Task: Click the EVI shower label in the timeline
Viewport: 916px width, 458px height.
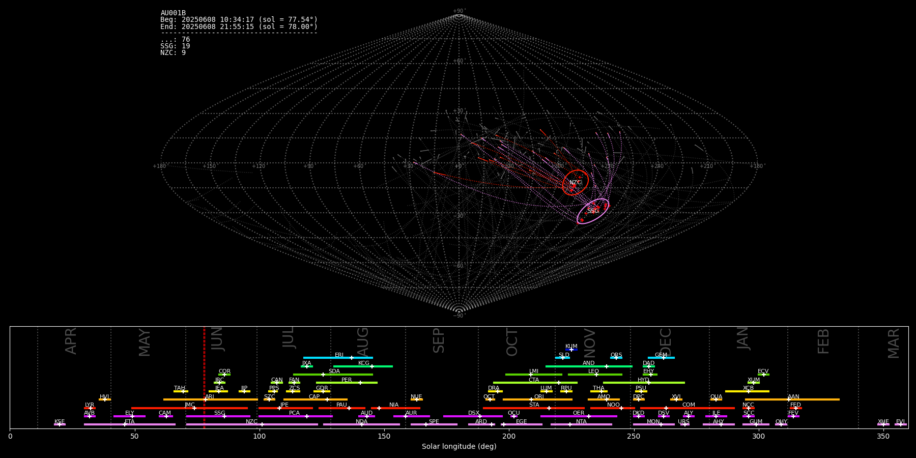Action: coord(901,422)
